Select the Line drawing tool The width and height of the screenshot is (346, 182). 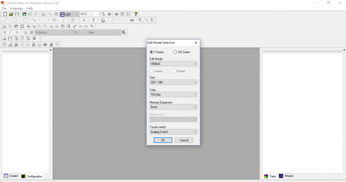[5, 20]
